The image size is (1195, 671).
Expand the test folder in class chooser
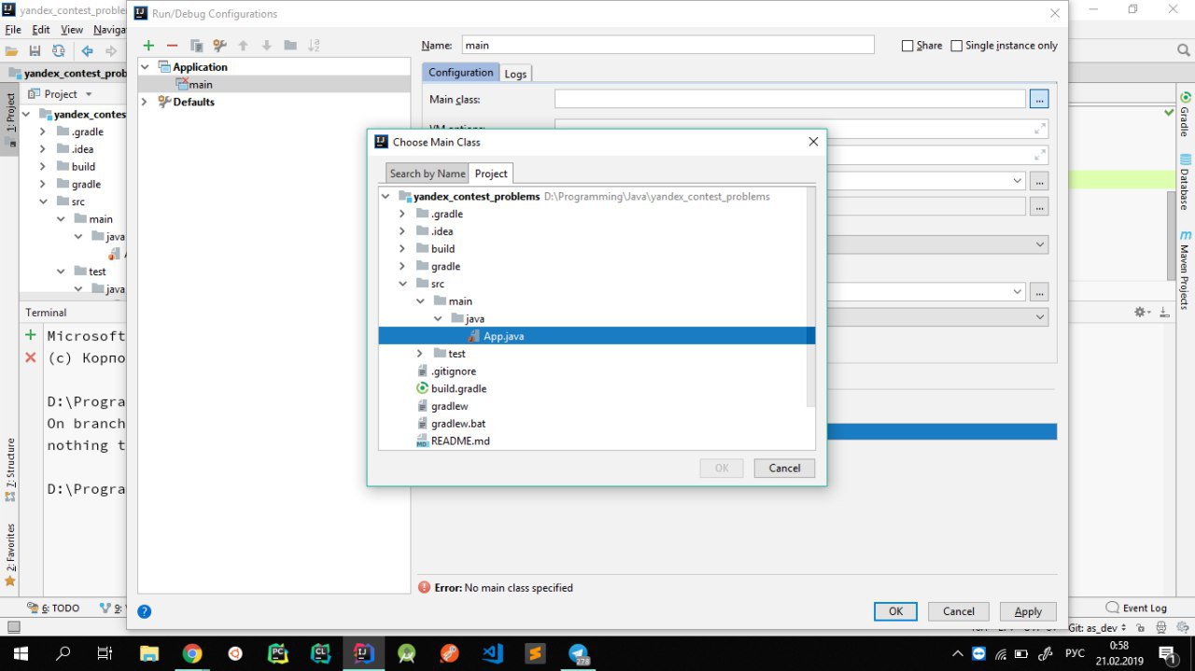tap(420, 354)
